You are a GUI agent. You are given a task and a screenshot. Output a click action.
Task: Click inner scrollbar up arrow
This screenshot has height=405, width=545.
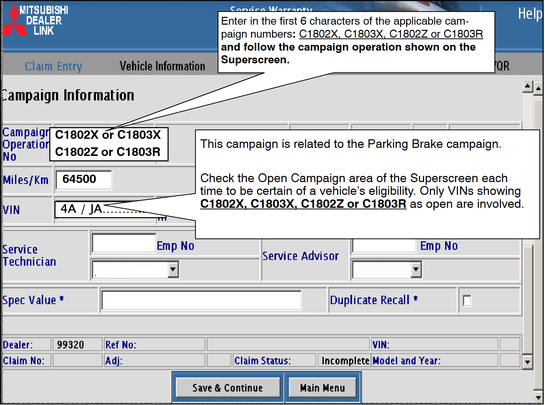pos(527,87)
